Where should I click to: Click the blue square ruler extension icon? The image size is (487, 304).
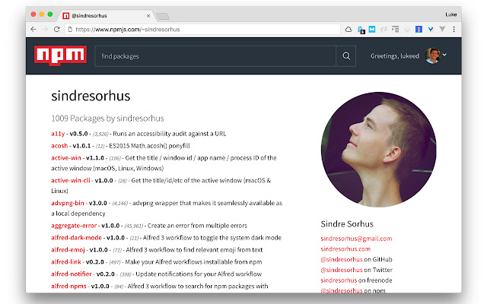(x=419, y=29)
